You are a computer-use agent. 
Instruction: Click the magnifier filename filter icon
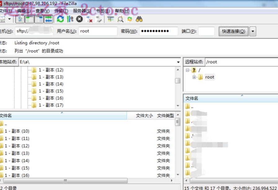click(x=120, y=19)
